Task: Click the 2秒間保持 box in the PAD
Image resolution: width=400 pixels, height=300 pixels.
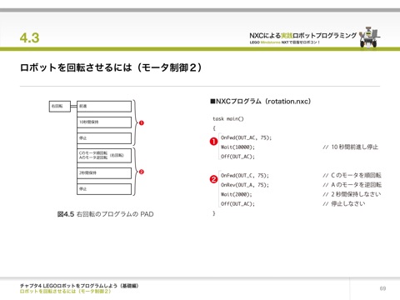Action: point(104,173)
